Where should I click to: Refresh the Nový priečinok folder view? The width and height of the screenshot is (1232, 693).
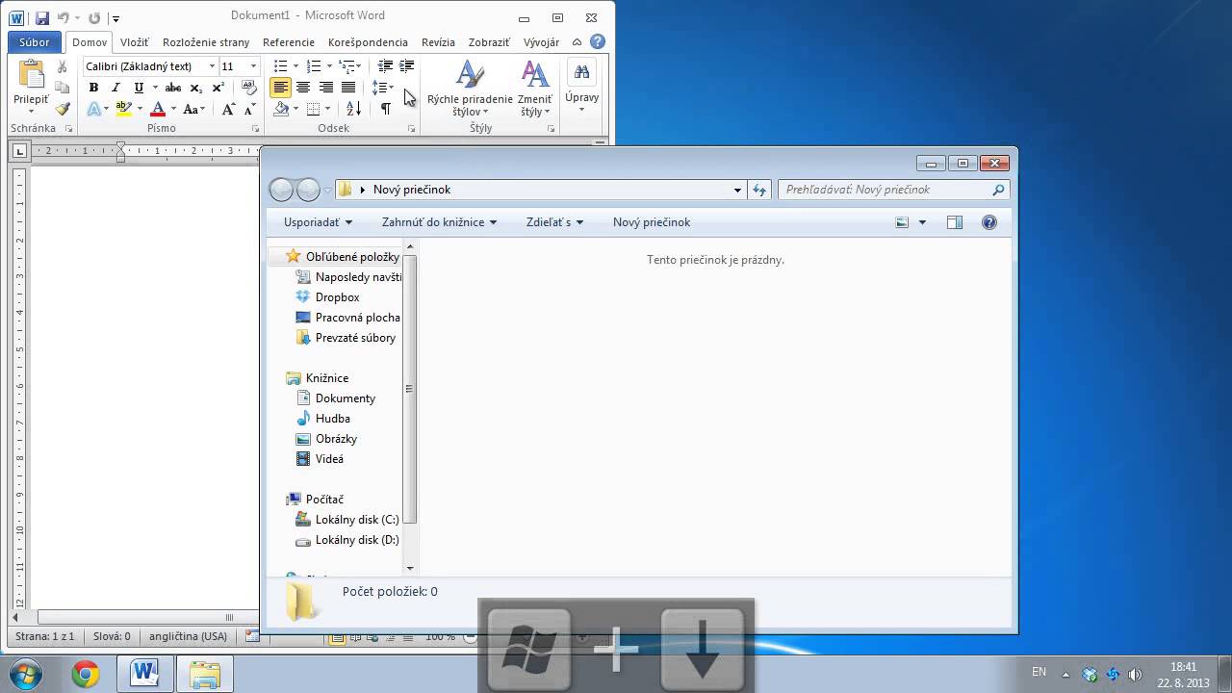760,190
